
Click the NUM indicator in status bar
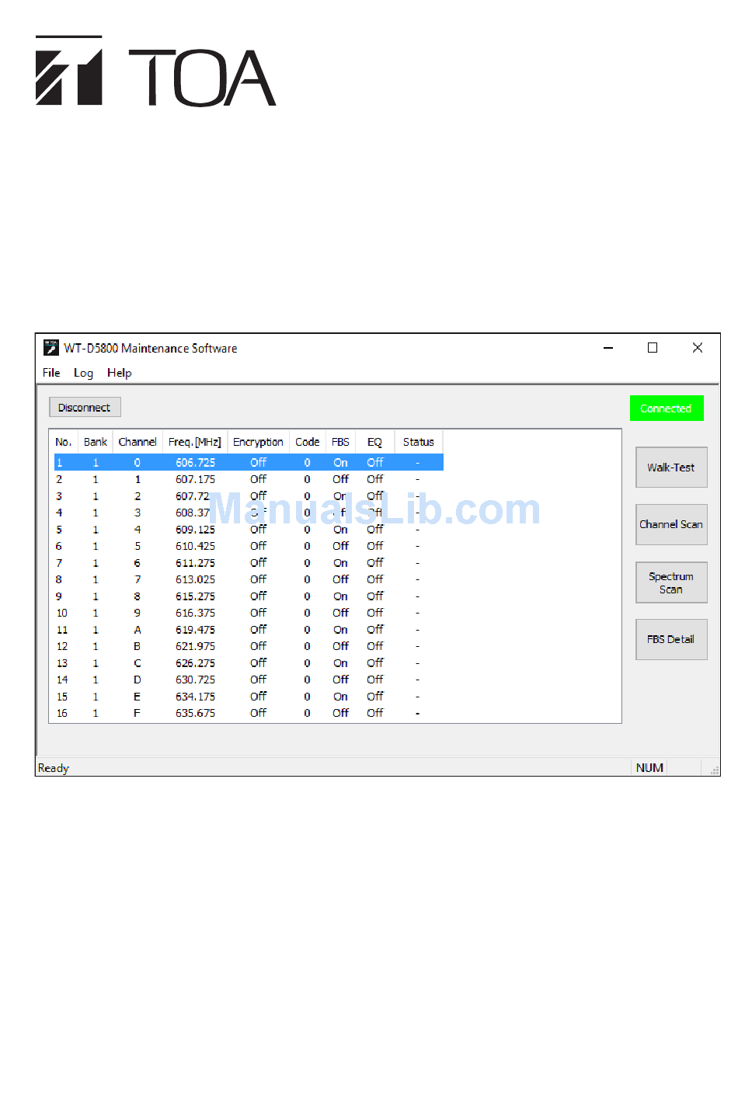(x=649, y=768)
